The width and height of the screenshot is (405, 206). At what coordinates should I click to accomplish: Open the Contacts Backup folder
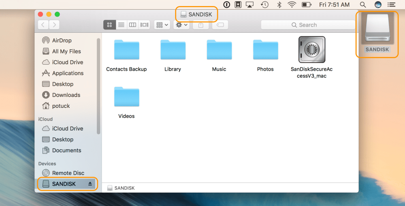126,50
